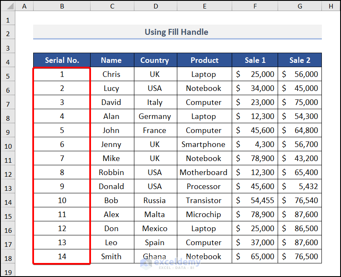
Task: Select column F header
Action: pos(255,6)
